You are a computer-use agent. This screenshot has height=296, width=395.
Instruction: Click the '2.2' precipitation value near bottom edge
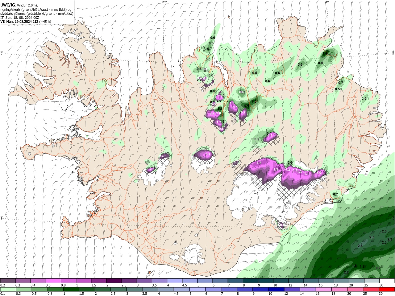click(346, 272)
